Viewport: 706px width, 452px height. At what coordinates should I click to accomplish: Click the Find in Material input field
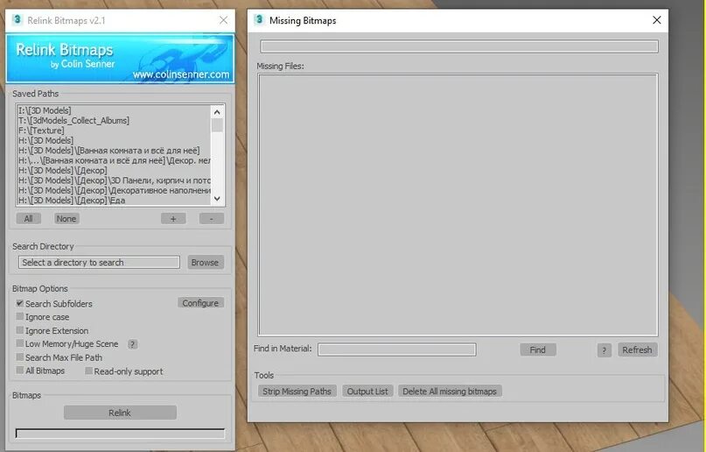tap(396, 350)
